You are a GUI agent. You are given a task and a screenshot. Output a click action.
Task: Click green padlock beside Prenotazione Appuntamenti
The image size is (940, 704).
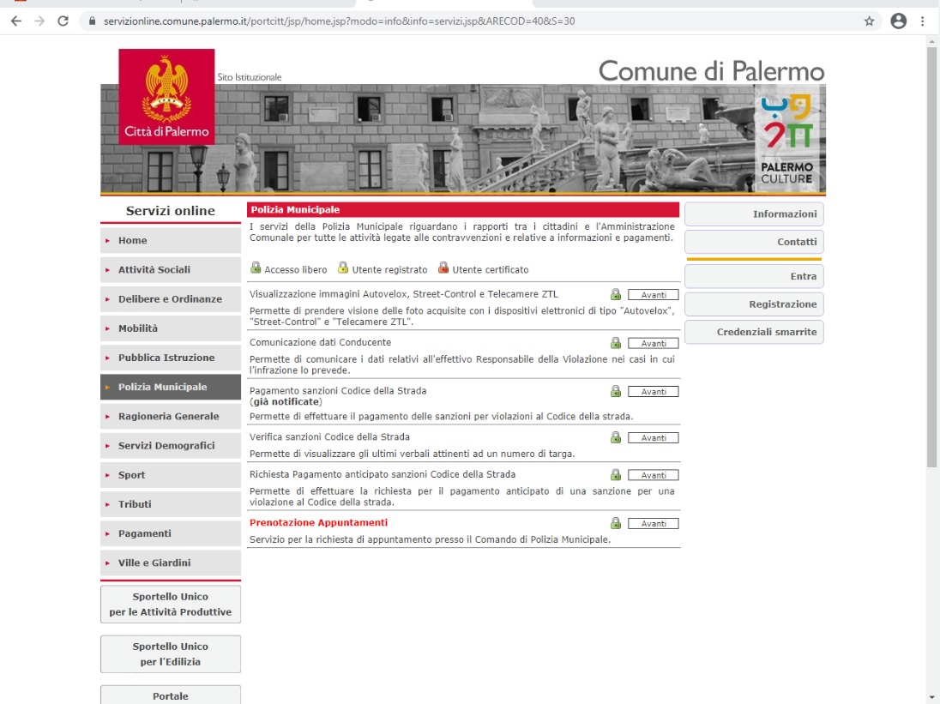tap(615, 523)
